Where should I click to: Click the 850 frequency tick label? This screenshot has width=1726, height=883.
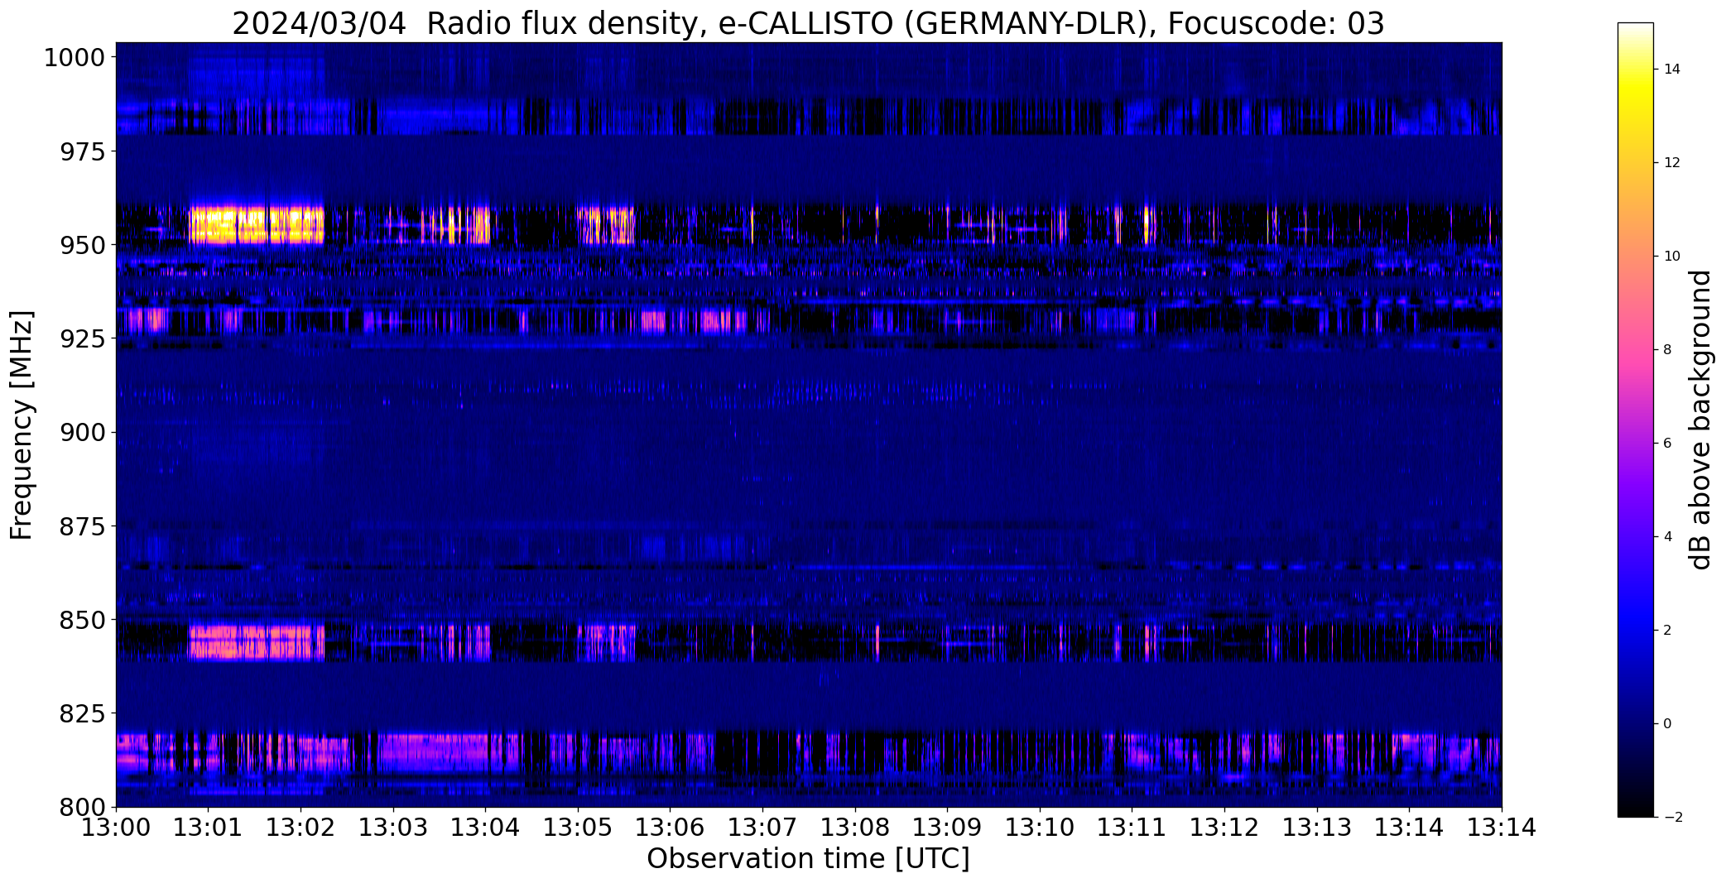(82, 619)
